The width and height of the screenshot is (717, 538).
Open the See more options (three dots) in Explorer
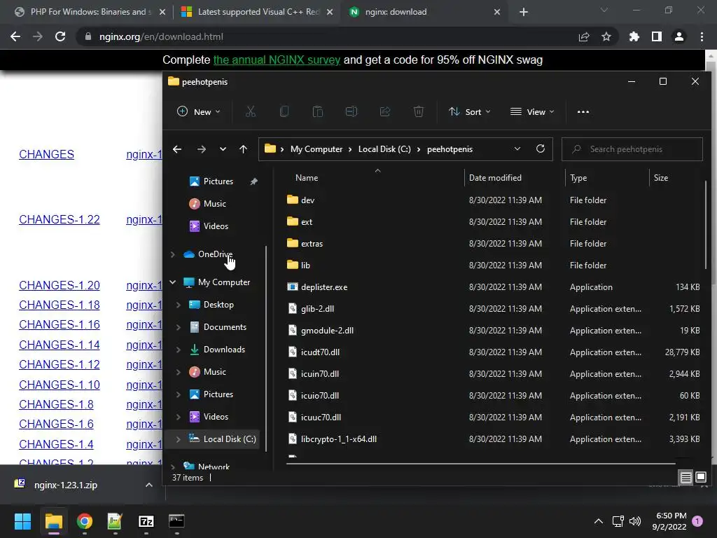(583, 111)
